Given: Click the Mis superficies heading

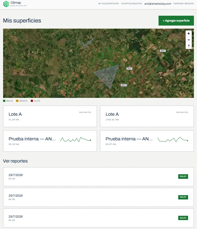Looking at the screenshot, I should [22, 21].
